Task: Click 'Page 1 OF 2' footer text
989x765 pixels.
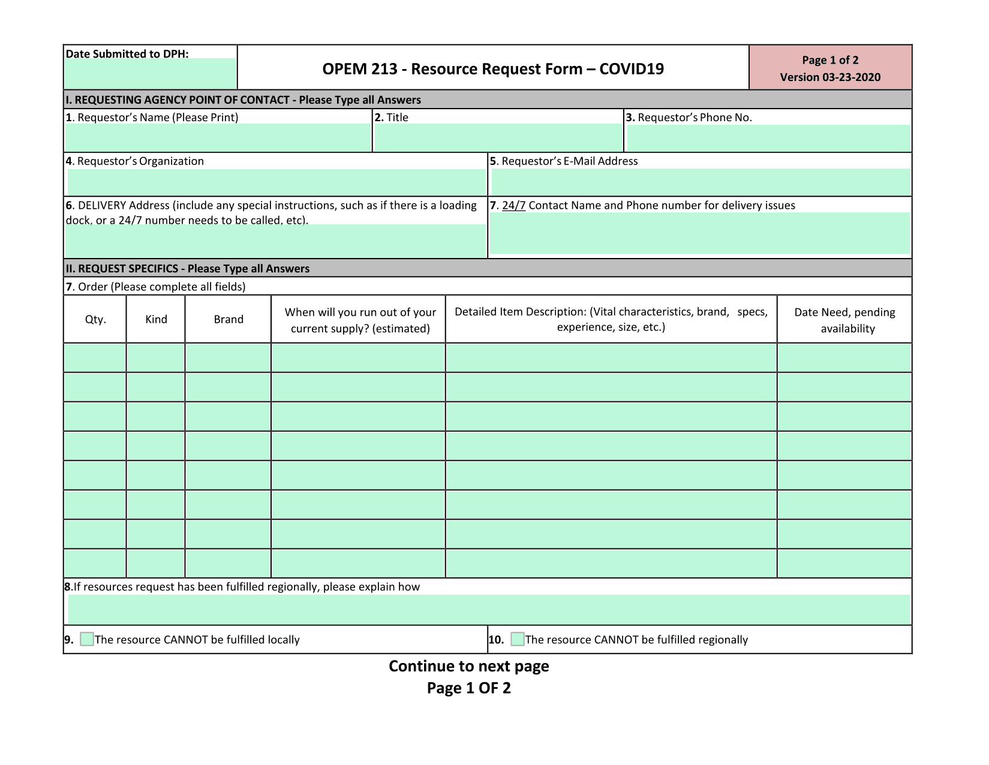Action: coord(469,688)
